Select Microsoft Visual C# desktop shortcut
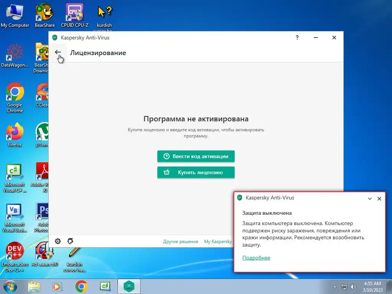This screenshot has width=392, height=294. (15, 178)
